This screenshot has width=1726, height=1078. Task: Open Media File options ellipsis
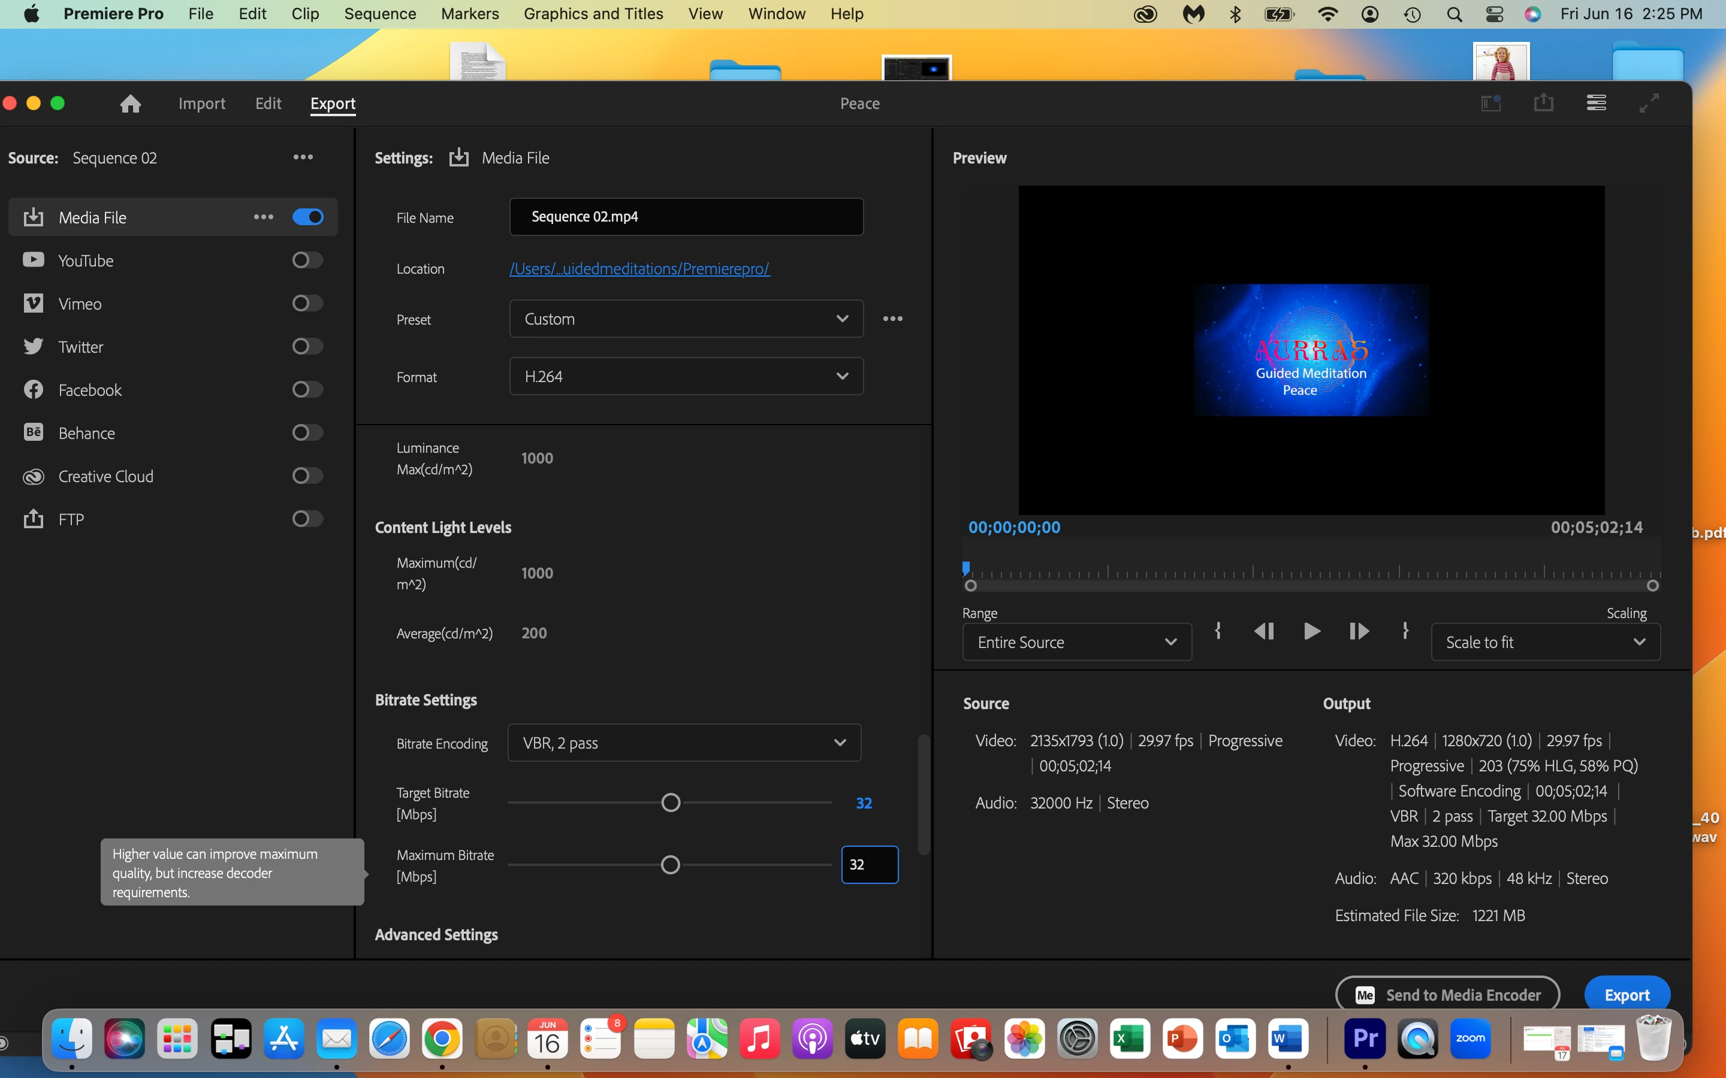coord(263,217)
